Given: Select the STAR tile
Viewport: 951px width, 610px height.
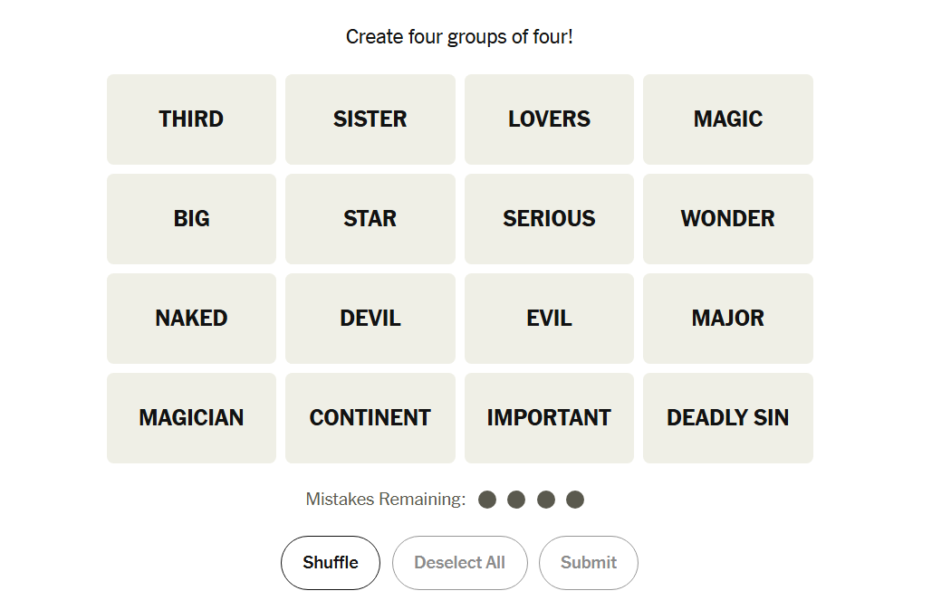Looking at the screenshot, I should click(370, 219).
